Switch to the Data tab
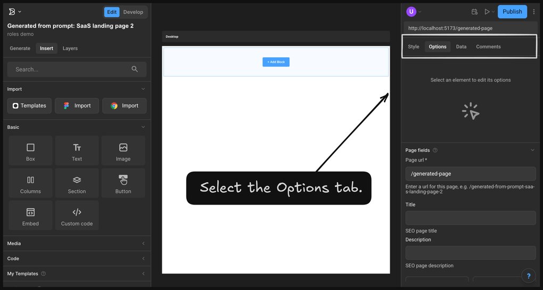This screenshot has width=543, height=290. (x=461, y=47)
